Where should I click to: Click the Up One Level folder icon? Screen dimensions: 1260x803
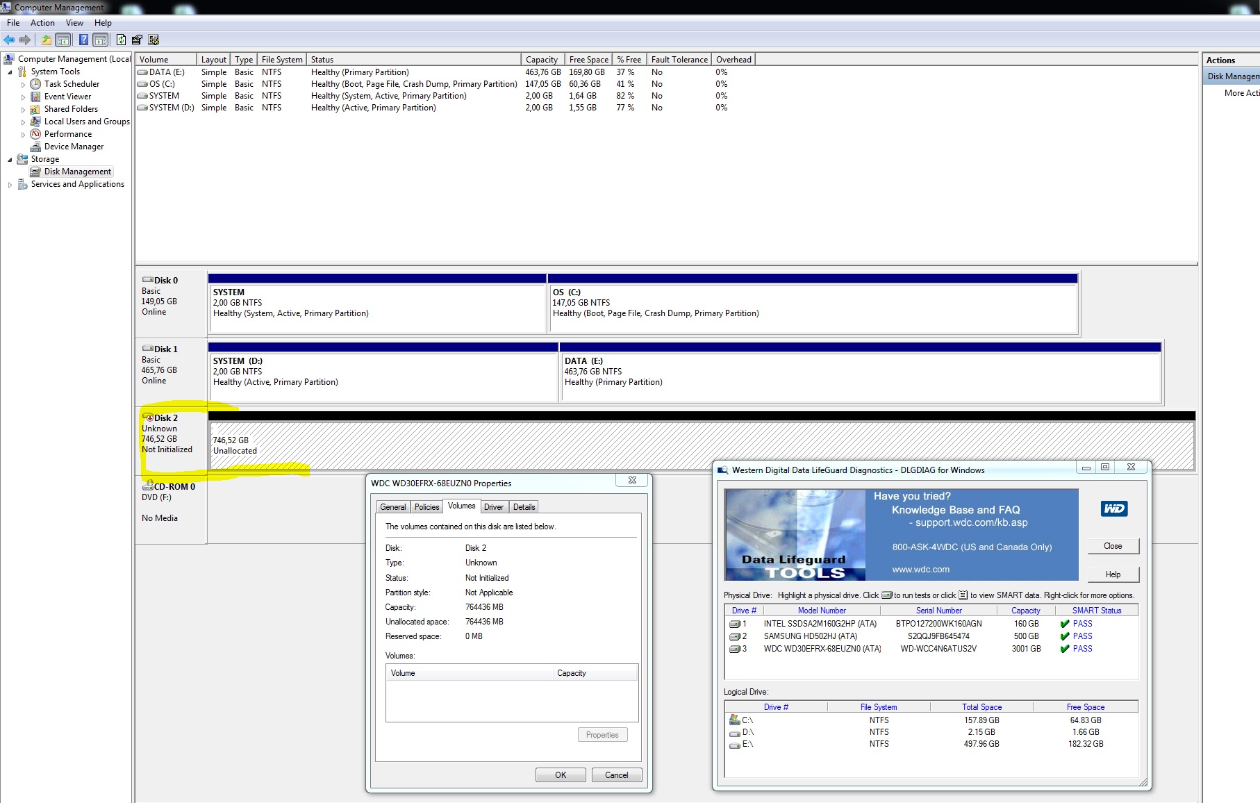47,40
